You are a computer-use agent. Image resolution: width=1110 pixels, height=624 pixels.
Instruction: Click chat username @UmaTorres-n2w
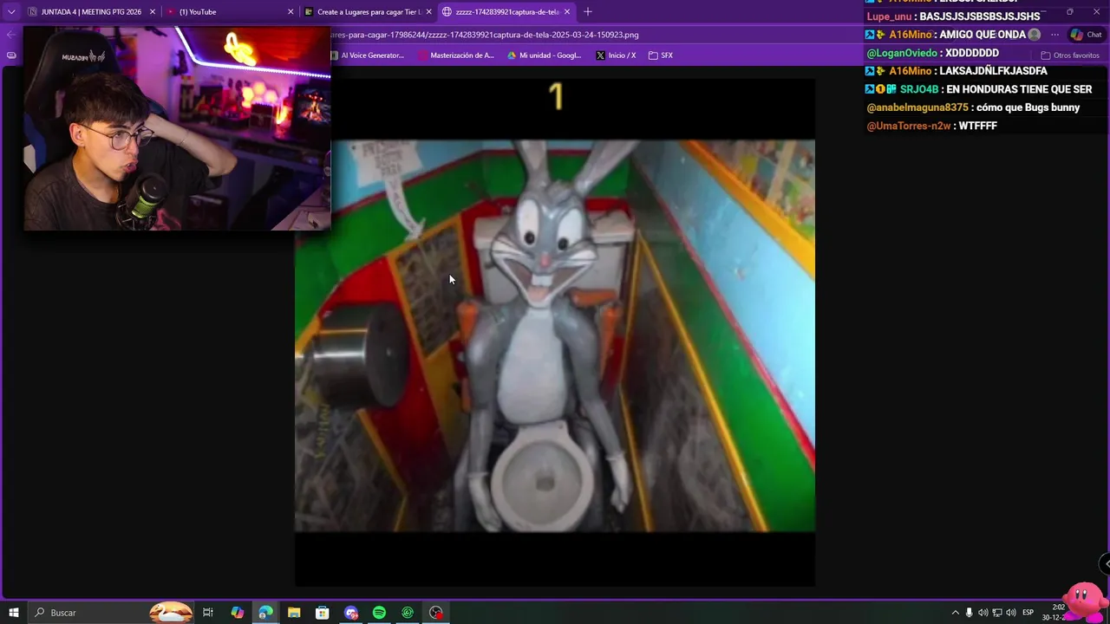tap(909, 126)
